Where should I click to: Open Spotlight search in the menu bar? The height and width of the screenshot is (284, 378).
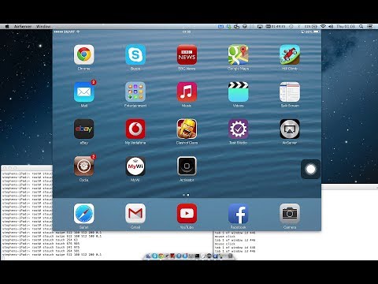361,27
